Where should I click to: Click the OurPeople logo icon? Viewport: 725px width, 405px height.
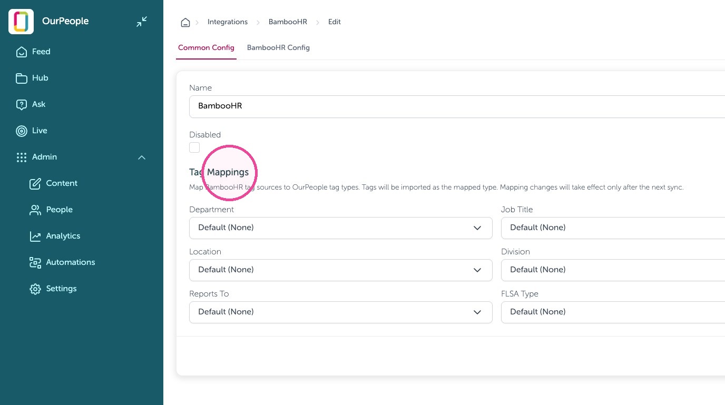[21, 22]
